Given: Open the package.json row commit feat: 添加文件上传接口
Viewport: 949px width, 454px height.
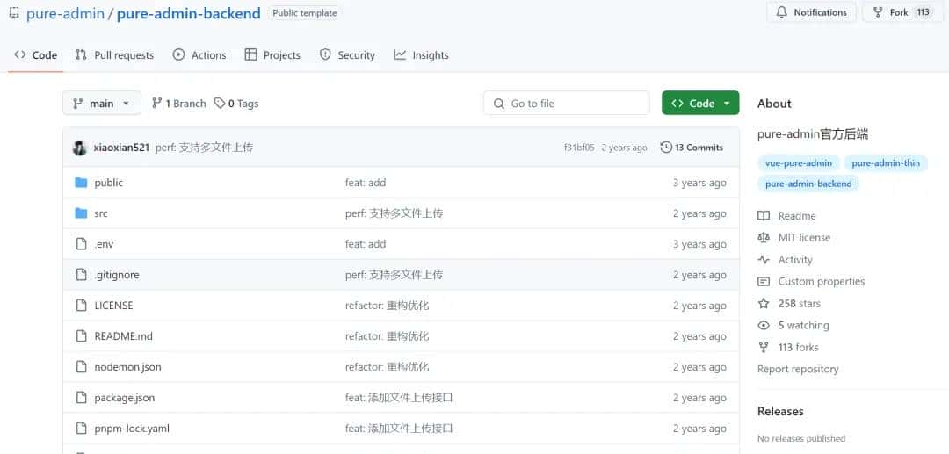Looking at the screenshot, I should point(400,398).
